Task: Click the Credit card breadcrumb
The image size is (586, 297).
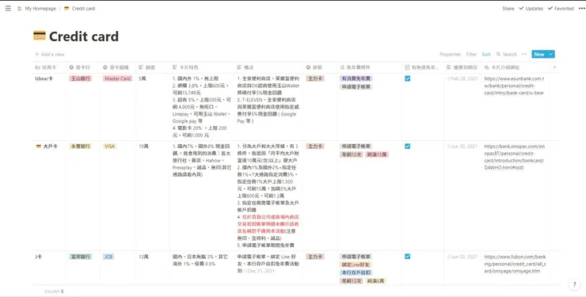Action: tap(80, 8)
